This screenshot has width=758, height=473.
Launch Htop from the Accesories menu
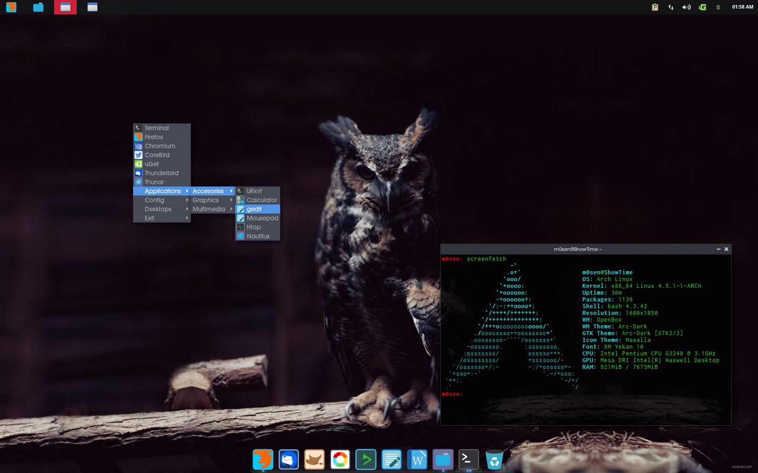click(x=258, y=227)
